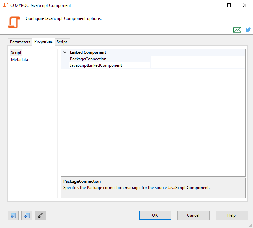Click the broken link (unlink) icon button
The image size is (253, 228).
[41, 215]
